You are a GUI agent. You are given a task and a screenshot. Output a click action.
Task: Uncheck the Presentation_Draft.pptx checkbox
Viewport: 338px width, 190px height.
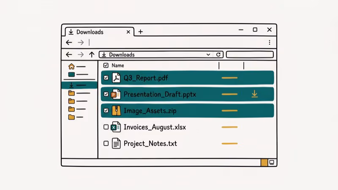[x=106, y=94]
